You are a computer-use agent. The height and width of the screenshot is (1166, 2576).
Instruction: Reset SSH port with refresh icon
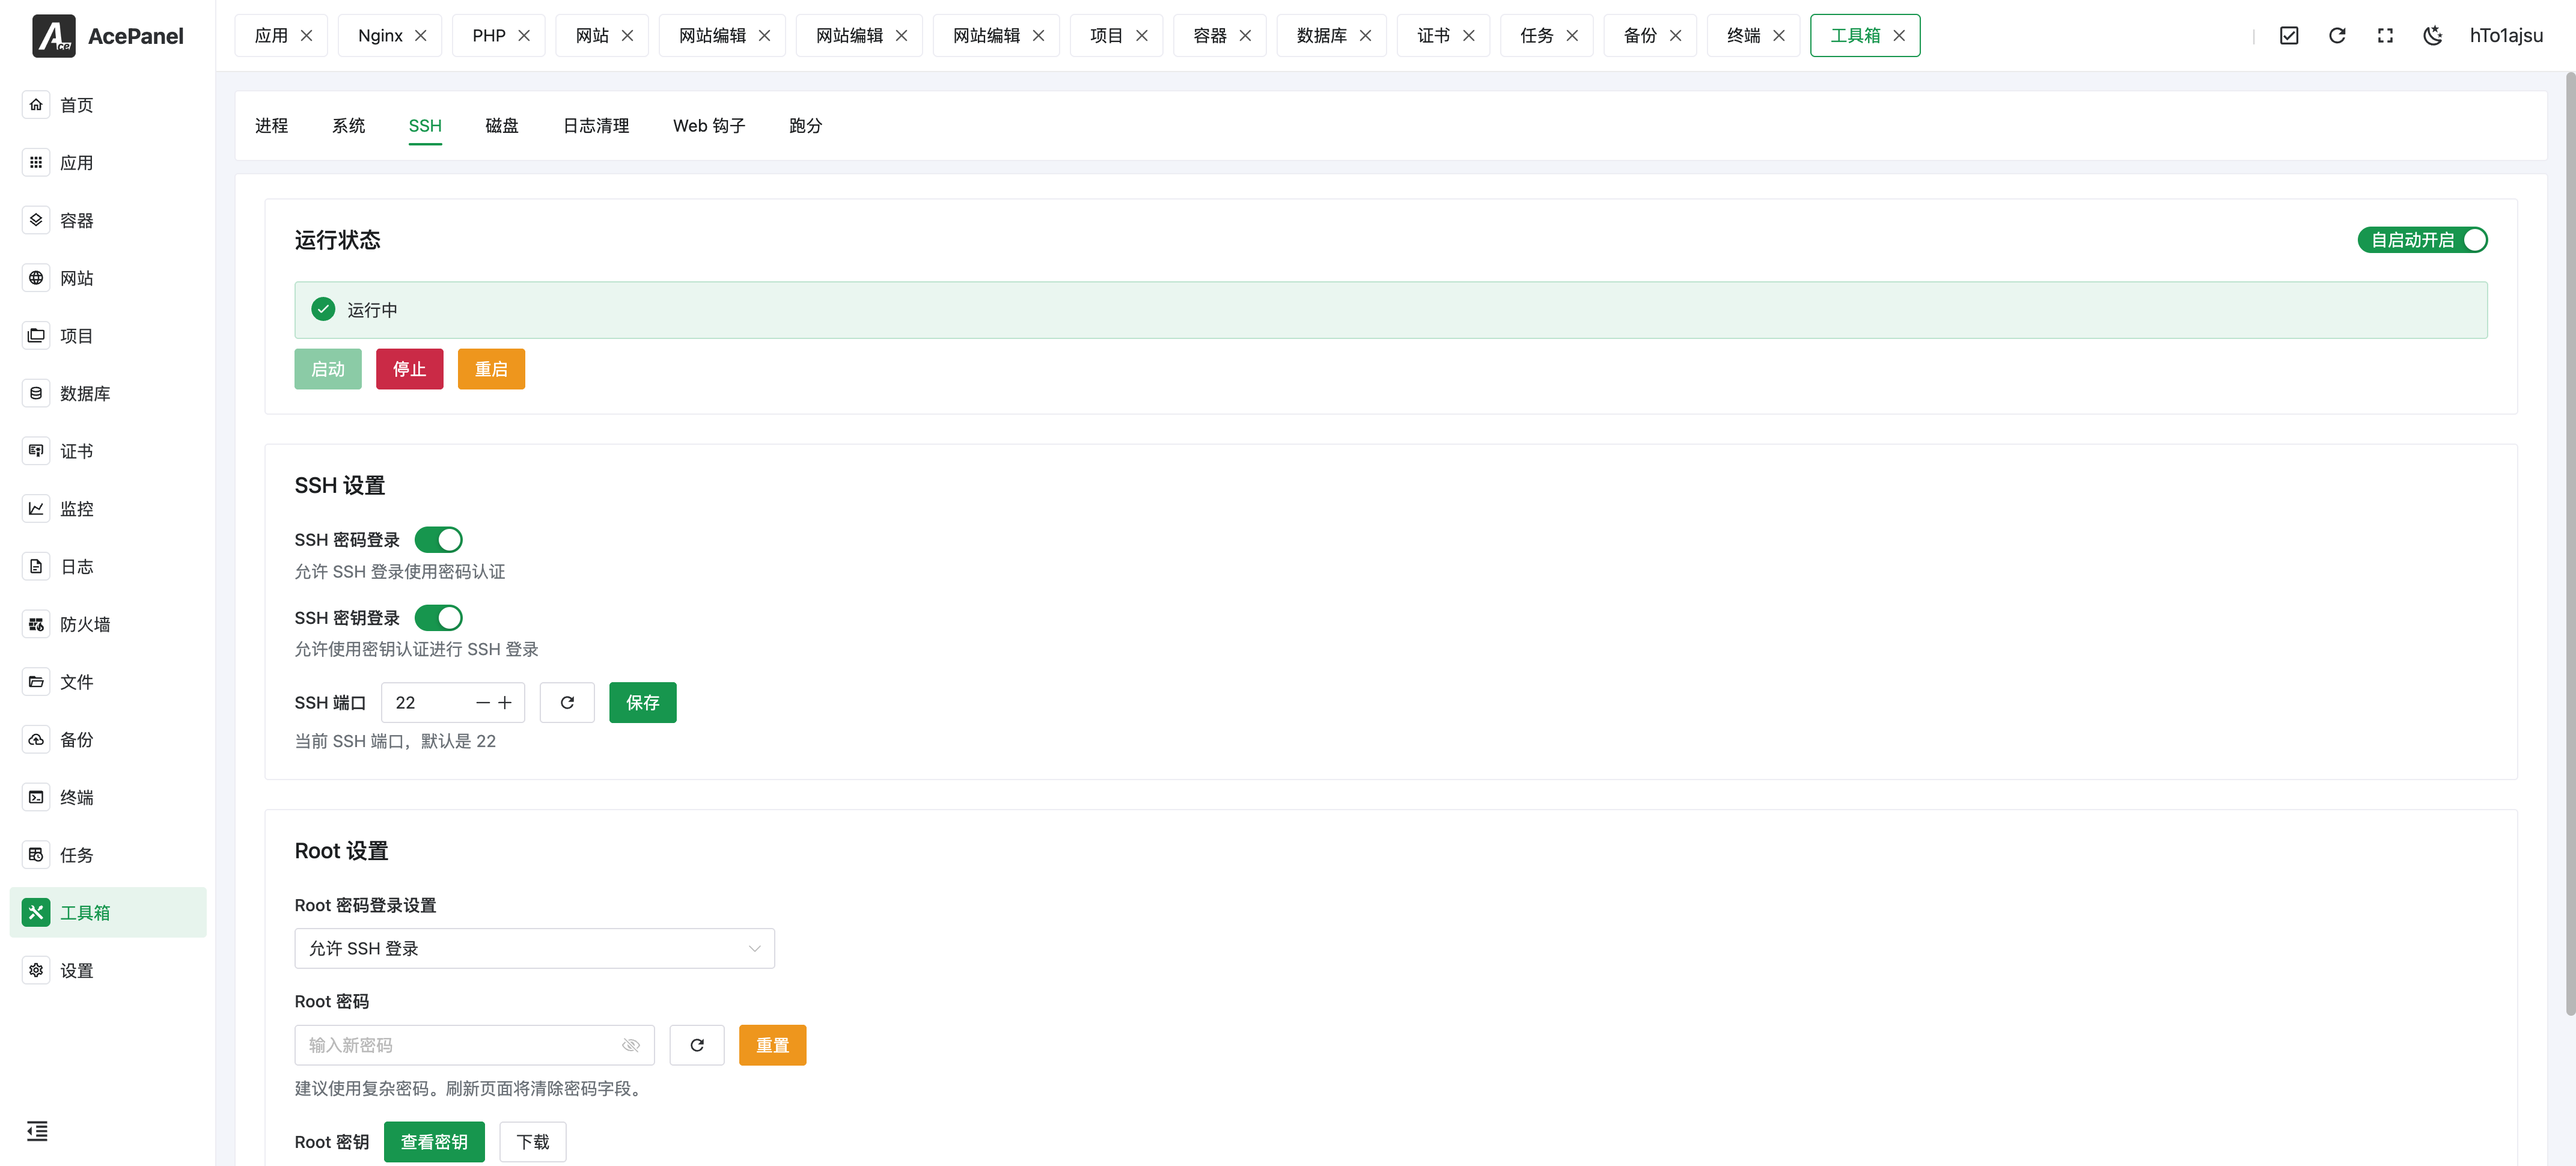coord(567,702)
